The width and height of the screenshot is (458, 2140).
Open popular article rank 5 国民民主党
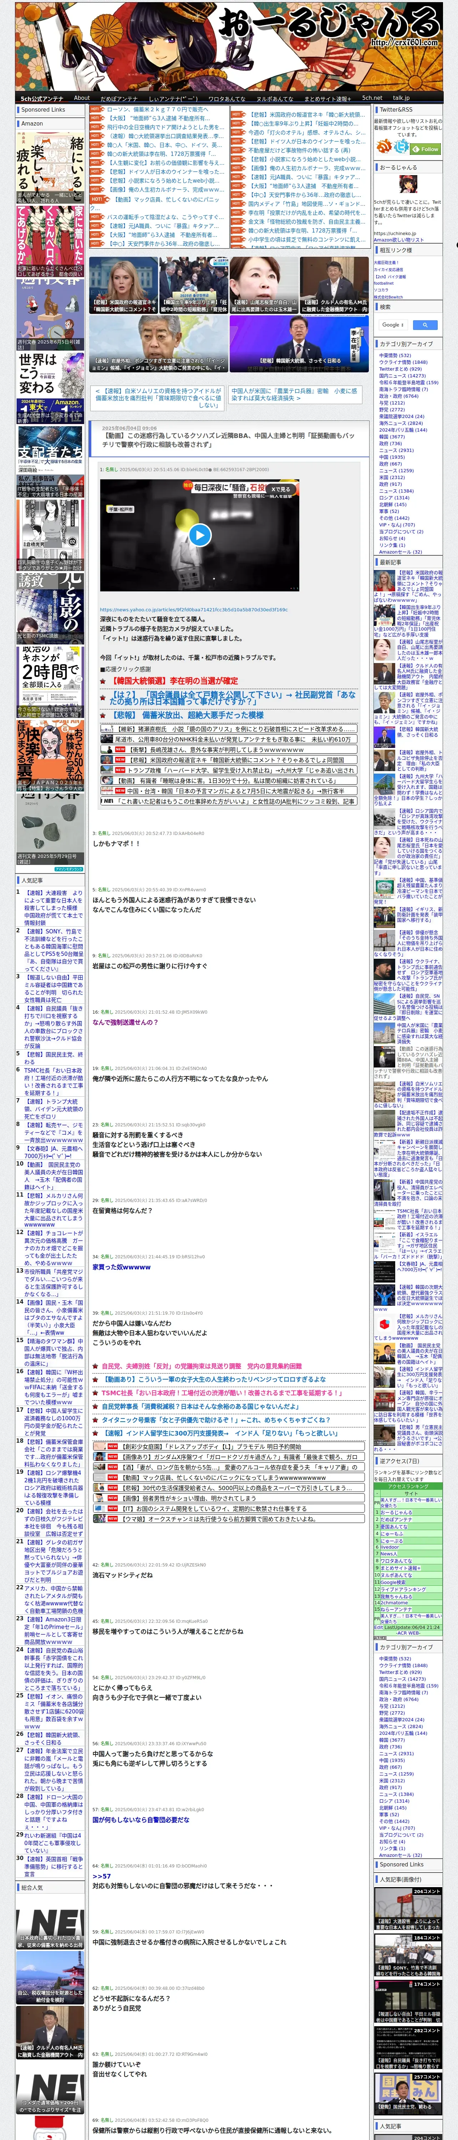[53, 1058]
